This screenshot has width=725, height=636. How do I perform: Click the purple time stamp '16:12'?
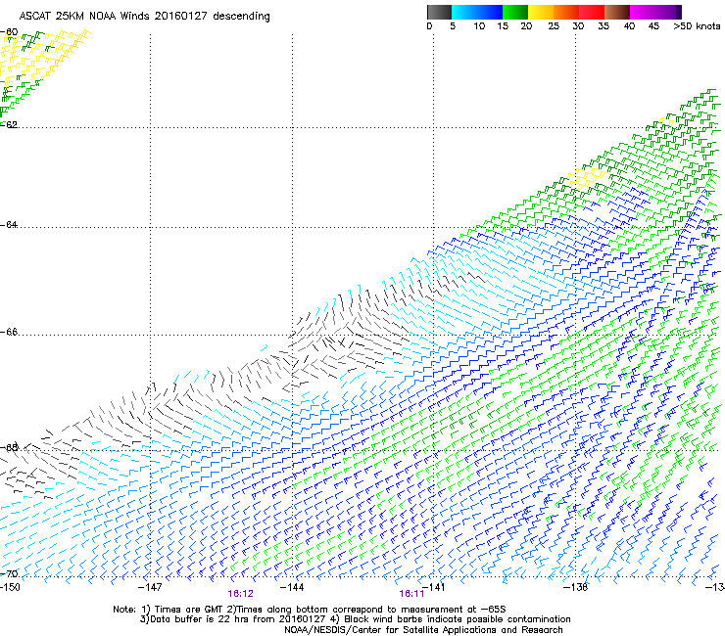coord(240,594)
